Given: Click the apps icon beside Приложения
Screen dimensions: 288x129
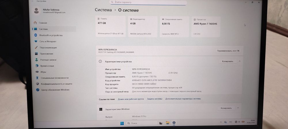Looking at the screenshot, I should [37, 54].
